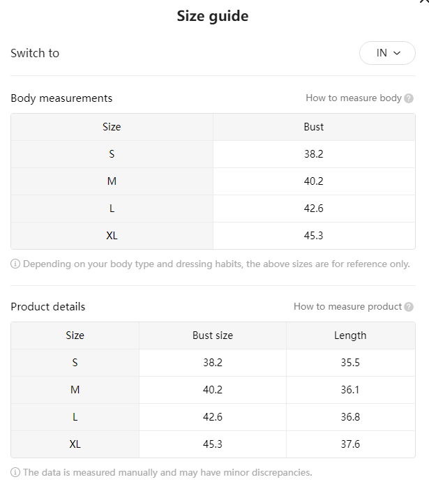Open the How to measure product link
The image size is (429, 498).
point(347,306)
